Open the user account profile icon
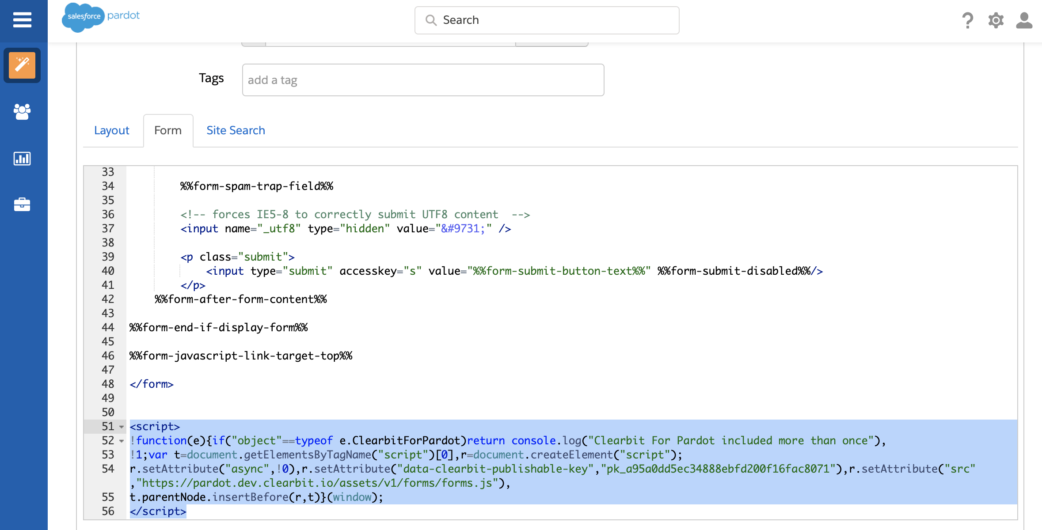The height and width of the screenshot is (530, 1042). coord(1024,20)
